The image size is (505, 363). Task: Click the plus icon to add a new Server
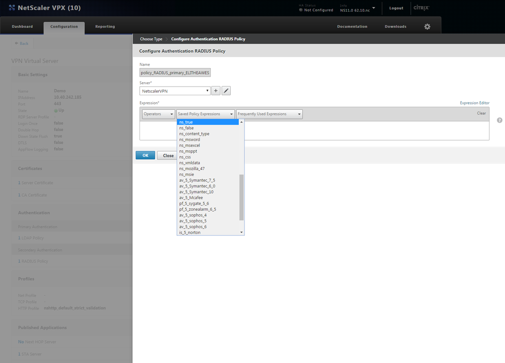(216, 90)
